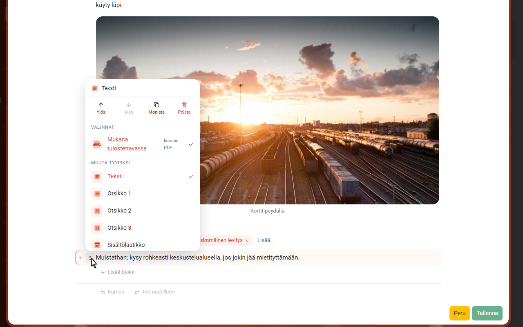Change block type to Otsikko 2

pos(143,211)
